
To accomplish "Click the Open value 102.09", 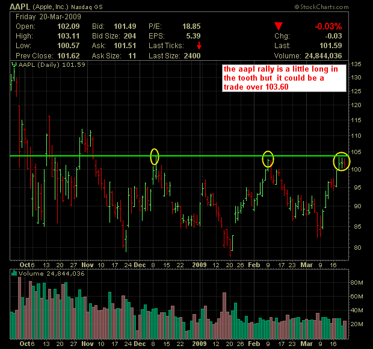I will 69,26.
